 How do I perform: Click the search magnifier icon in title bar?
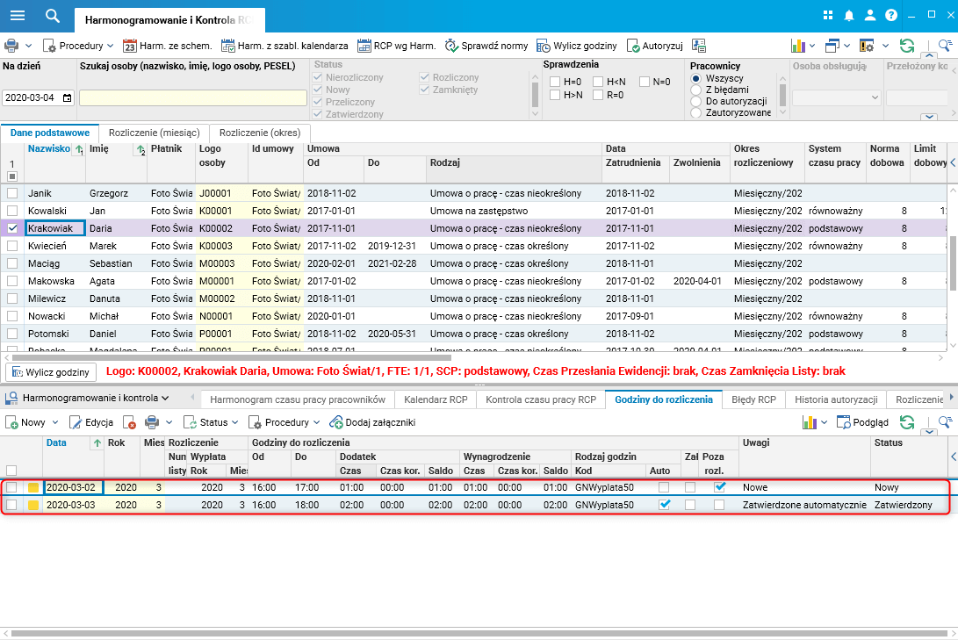pos(53,16)
